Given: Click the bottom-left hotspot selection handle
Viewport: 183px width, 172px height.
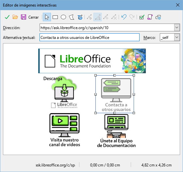Looking at the screenshot, I should pyautogui.click(x=95, y=113).
